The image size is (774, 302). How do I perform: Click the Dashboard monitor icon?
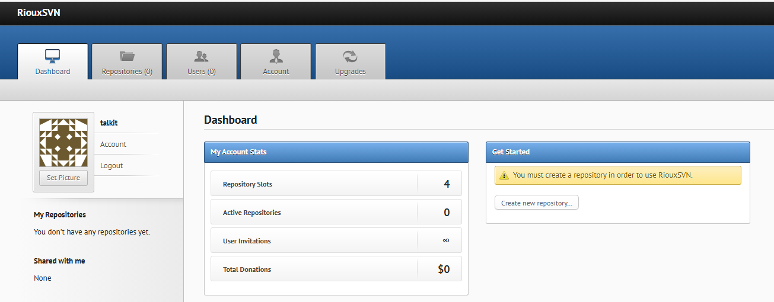(53, 56)
